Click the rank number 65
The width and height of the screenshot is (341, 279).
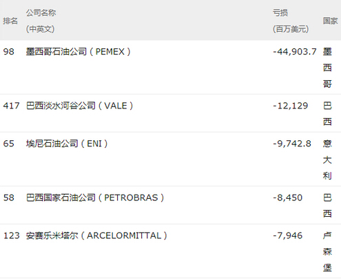9,144
